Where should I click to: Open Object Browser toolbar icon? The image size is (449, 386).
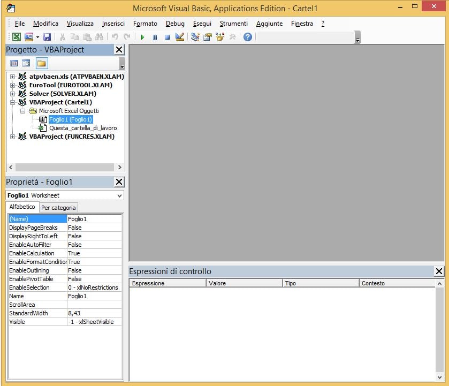coord(220,37)
